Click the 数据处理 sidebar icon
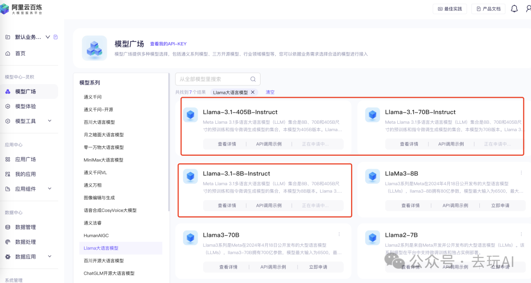 pyautogui.click(x=8, y=242)
